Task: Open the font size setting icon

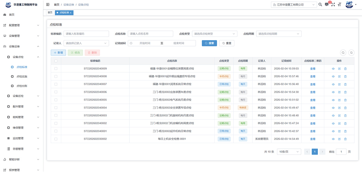Action: (x=340, y=5)
